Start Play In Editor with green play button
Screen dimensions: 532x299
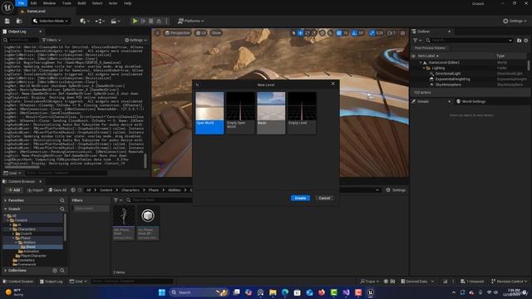[135, 21]
